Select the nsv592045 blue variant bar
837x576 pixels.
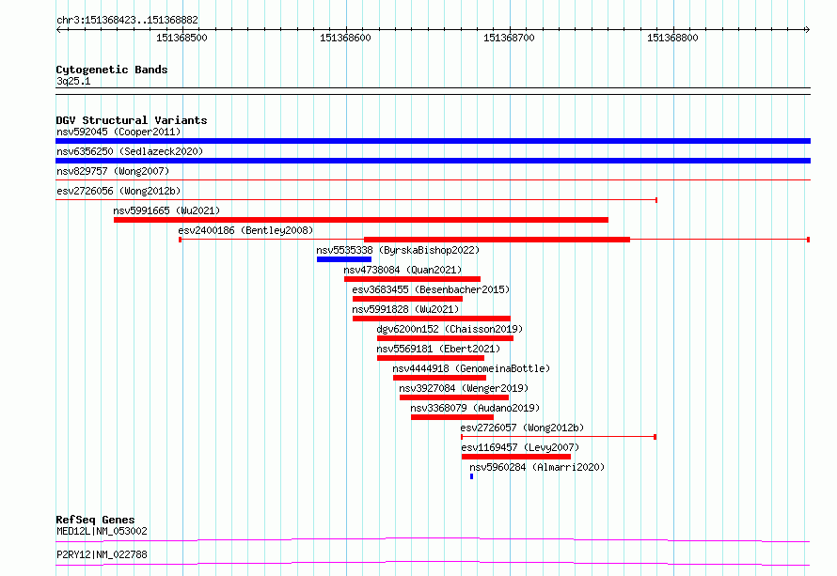click(433, 141)
